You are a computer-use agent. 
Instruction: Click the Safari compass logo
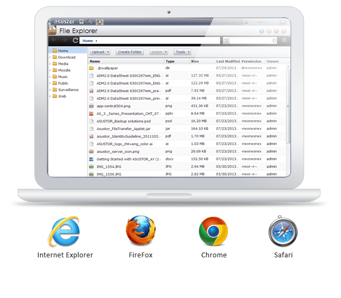283,231
